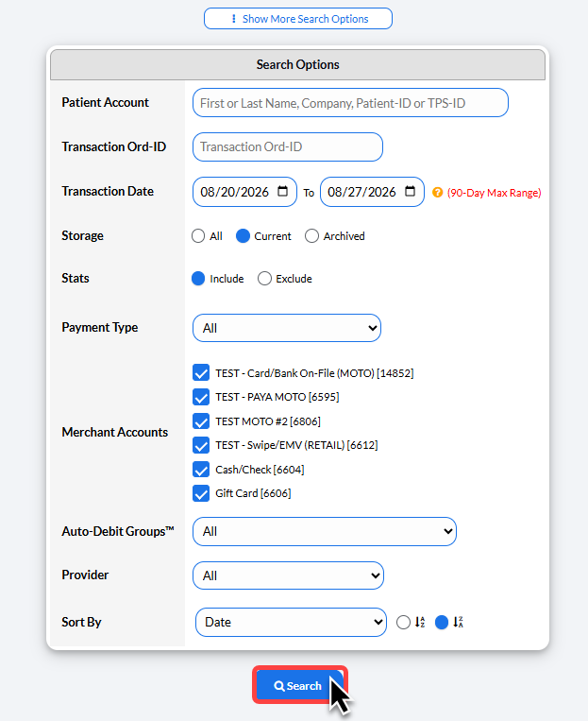This screenshot has width=588, height=721.
Task: Click the Merchant Accounts label
Action: click(115, 432)
